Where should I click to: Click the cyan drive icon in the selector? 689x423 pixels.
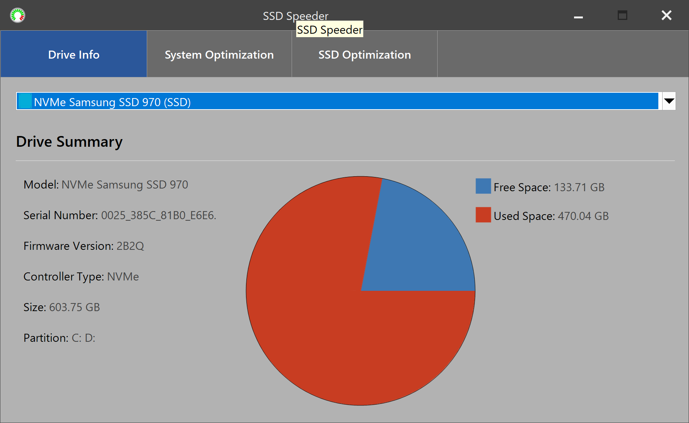click(25, 101)
